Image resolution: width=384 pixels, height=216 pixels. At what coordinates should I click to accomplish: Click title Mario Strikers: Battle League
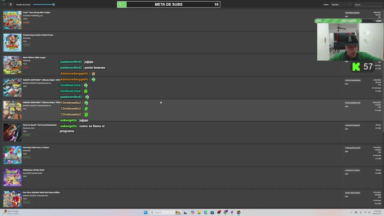point(34,57)
